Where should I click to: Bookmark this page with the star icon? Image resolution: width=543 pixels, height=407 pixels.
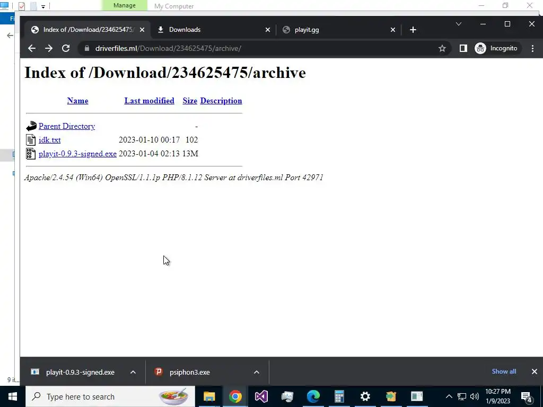442,48
